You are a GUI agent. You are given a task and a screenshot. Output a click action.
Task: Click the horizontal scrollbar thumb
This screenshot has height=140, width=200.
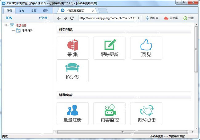123,132
